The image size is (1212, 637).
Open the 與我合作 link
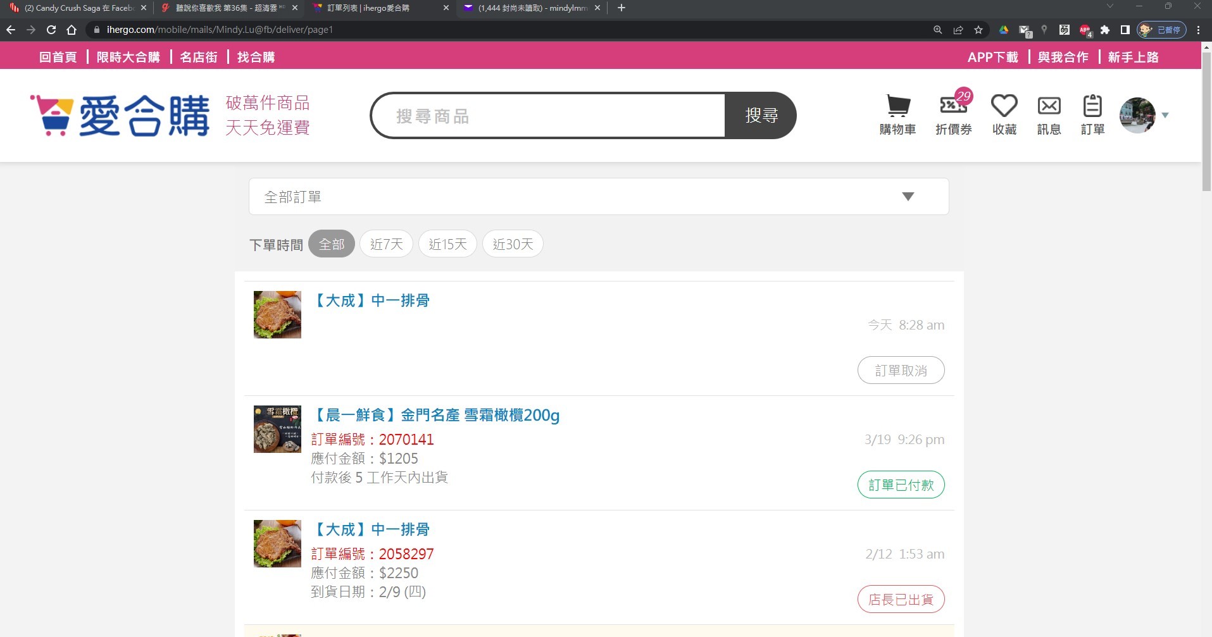coord(1063,57)
